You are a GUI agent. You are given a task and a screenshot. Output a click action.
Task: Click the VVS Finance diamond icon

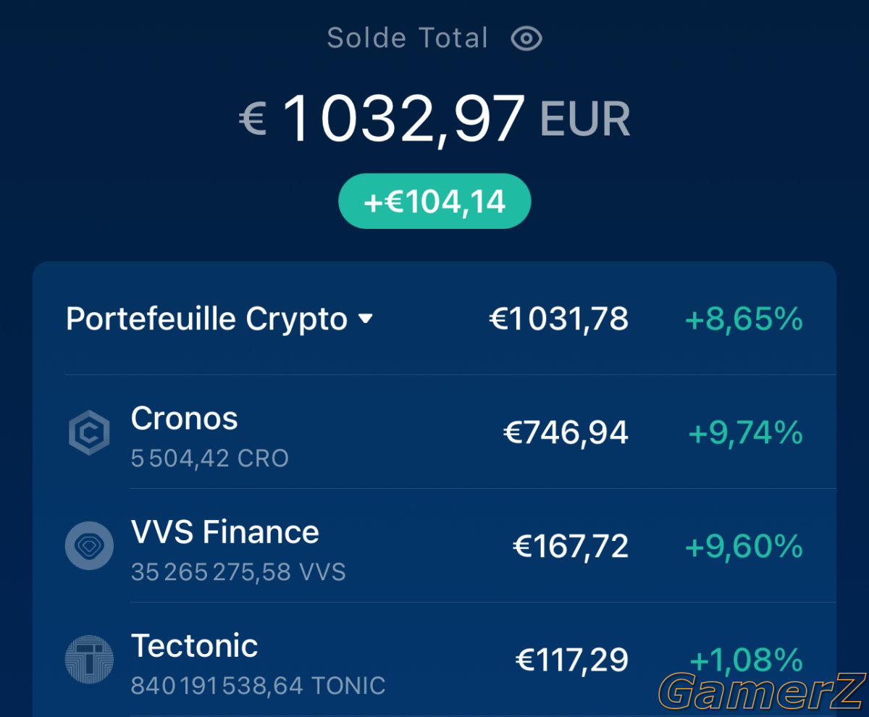89,545
